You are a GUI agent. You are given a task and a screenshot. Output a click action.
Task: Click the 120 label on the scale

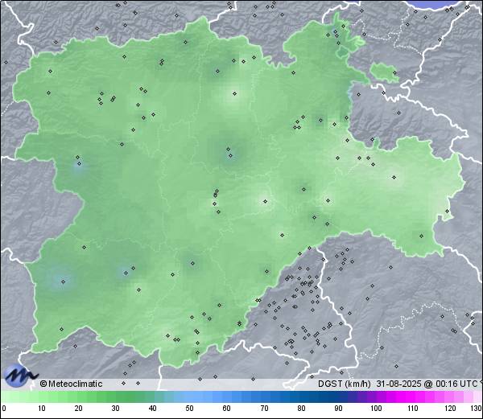tap(450, 409)
